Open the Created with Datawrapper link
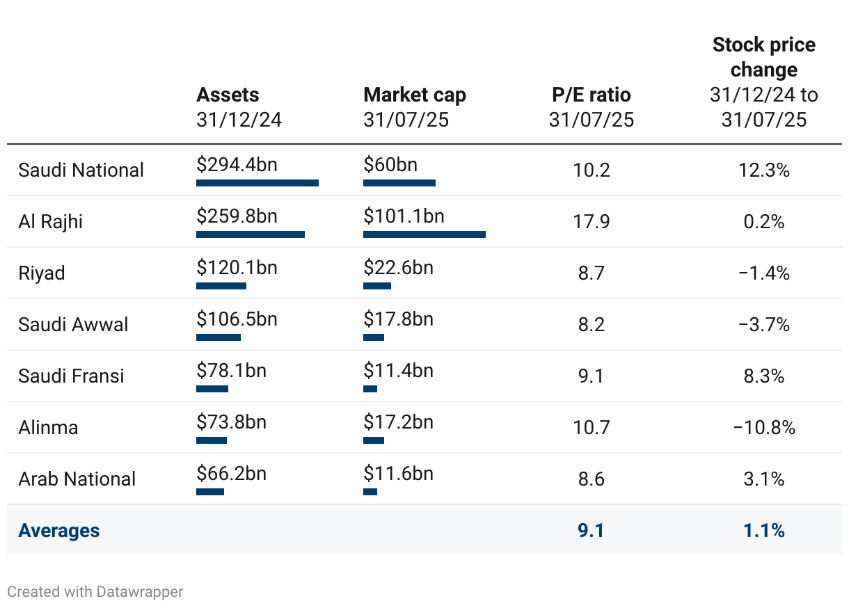 point(95,592)
